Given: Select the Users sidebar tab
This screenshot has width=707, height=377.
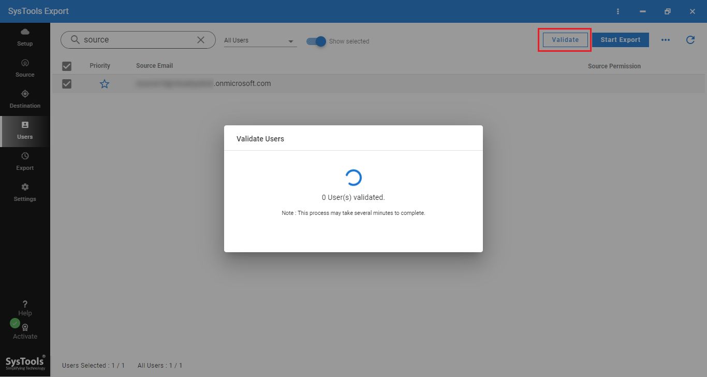Looking at the screenshot, I should coord(25,131).
